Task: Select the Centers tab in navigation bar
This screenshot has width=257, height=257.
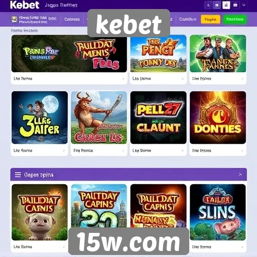Action: [x=72, y=20]
